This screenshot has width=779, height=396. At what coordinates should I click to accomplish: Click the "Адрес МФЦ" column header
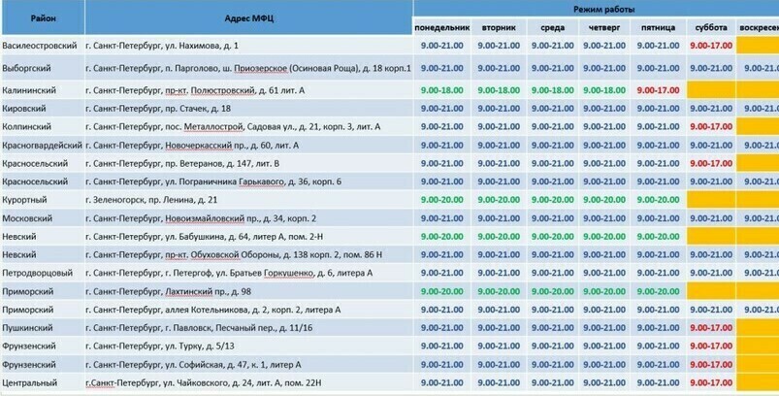pos(247,18)
